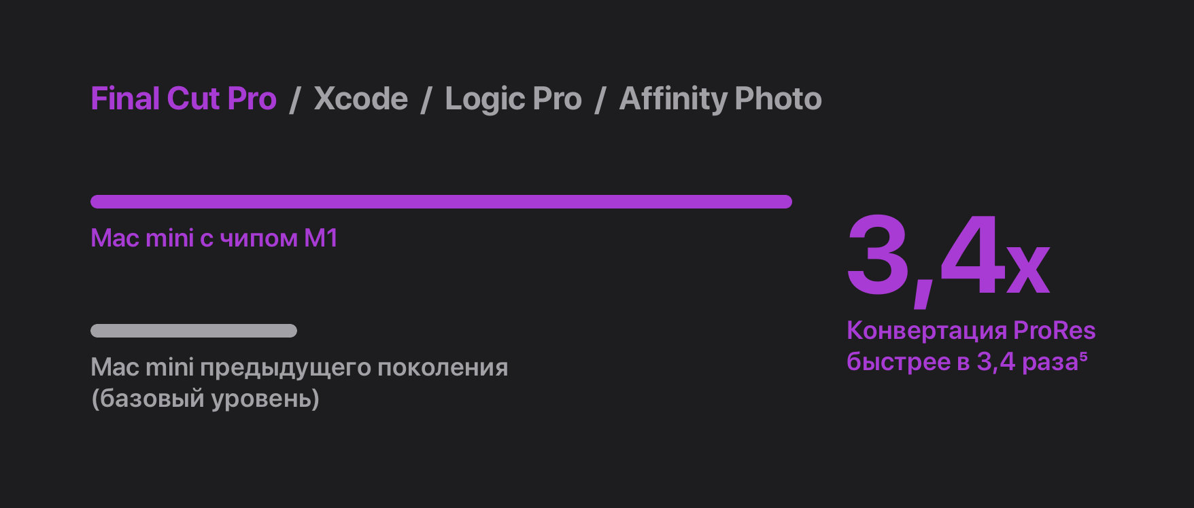Click the 'Mac mini с чипом M1' label
The image size is (1194, 508).
coord(214,238)
